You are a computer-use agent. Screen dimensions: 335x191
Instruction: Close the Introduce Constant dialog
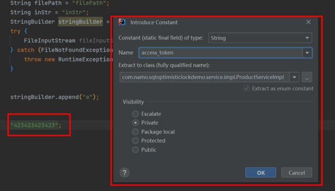308,22
